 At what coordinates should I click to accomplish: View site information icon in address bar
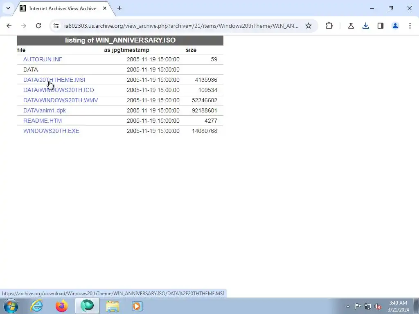coord(56,26)
